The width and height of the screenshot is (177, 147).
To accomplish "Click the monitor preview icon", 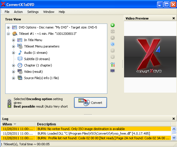I will coord(113,71).
